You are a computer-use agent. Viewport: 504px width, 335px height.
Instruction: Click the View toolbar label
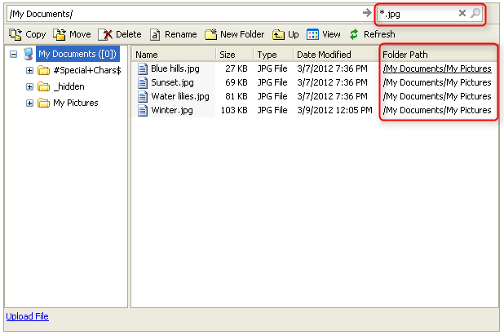pos(331,34)
